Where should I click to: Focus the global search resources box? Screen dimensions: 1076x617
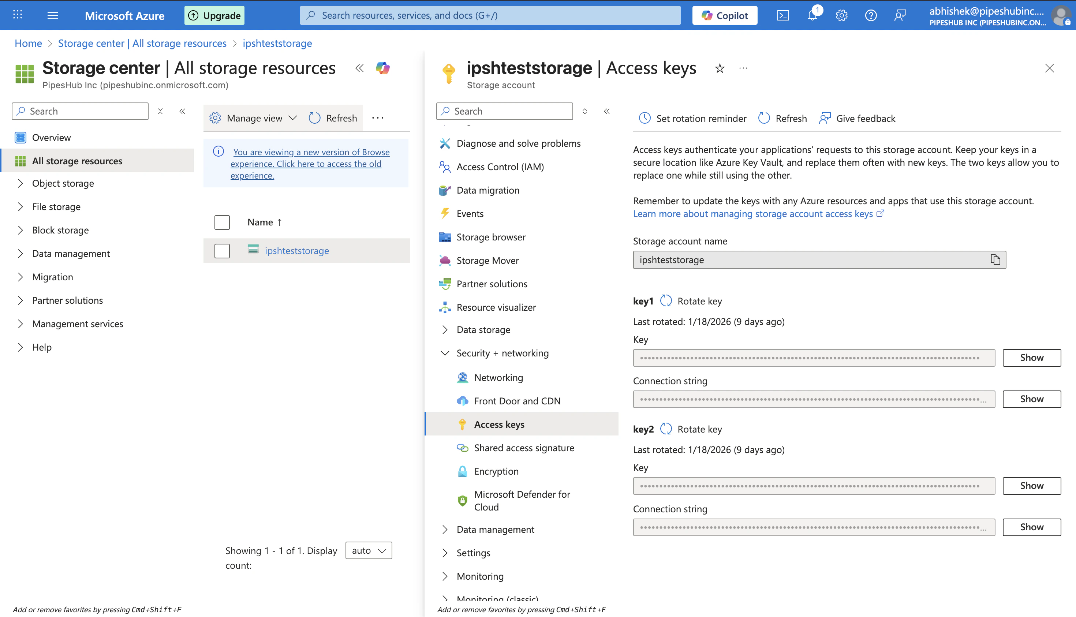tap(490, 15)
